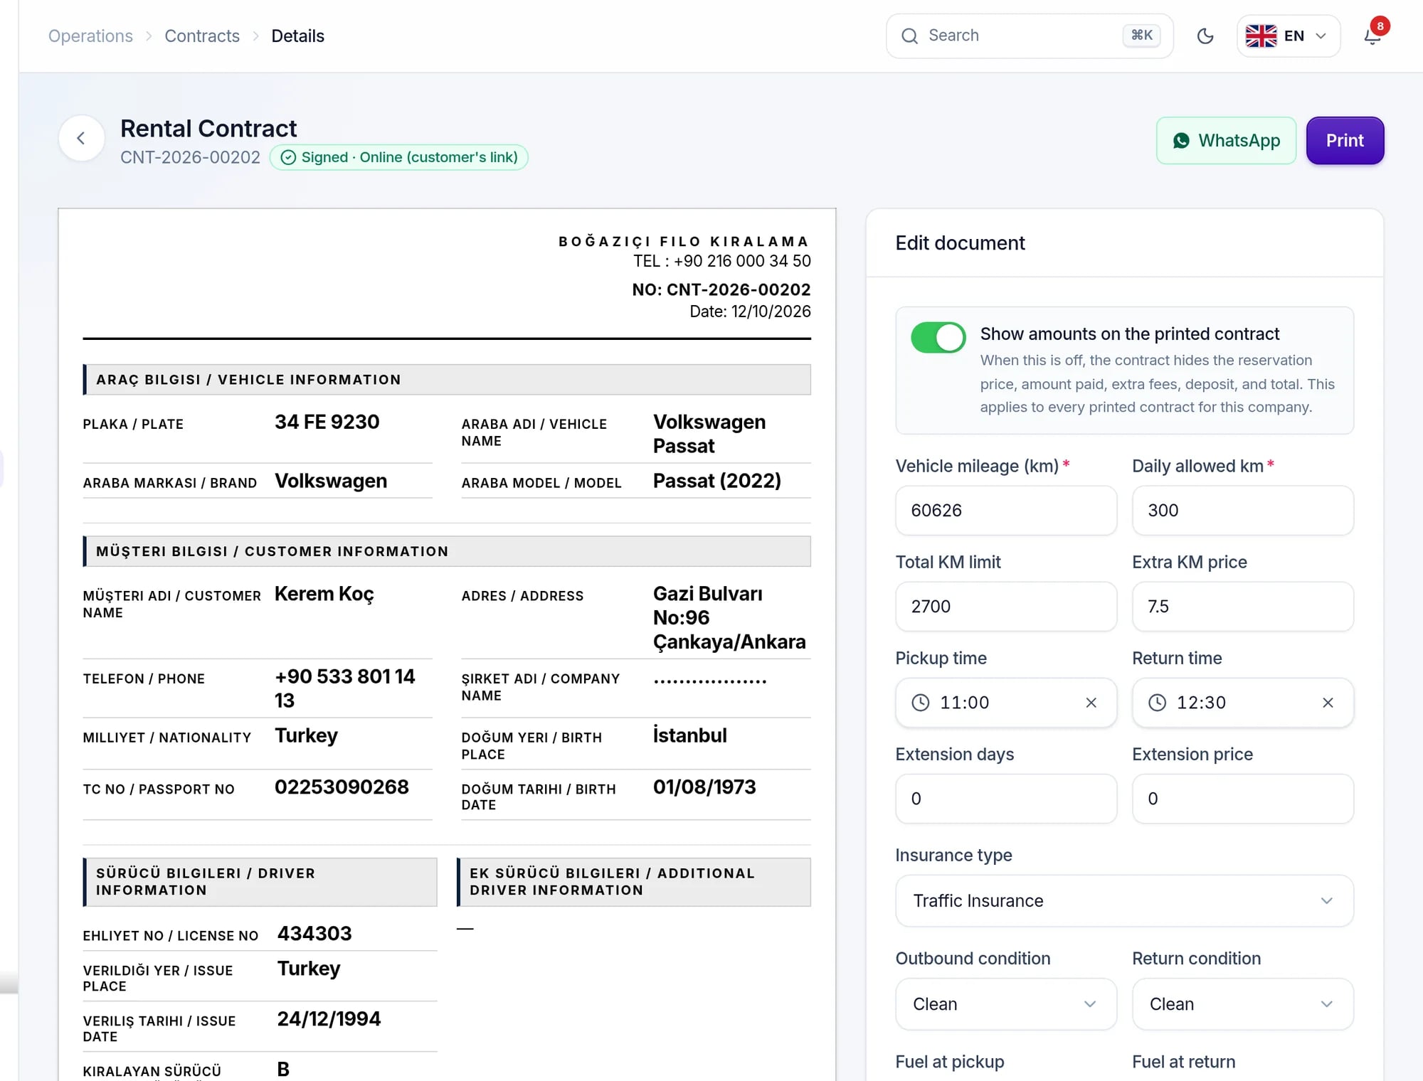Click the search magnifier icon

(x=909, y=36)
